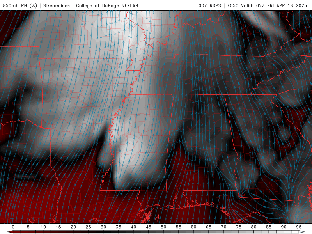The image size is (312, 234).
Task: Click the 25 label on the color scale
Action: point(89,227)
